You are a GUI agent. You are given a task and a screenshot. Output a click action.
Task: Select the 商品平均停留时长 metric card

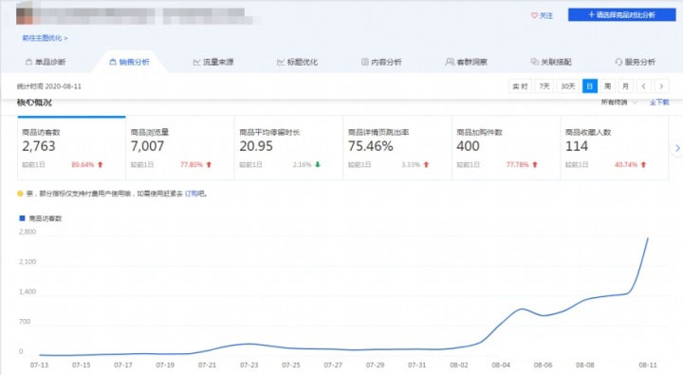pyautogui.click(x=288, y=148)
